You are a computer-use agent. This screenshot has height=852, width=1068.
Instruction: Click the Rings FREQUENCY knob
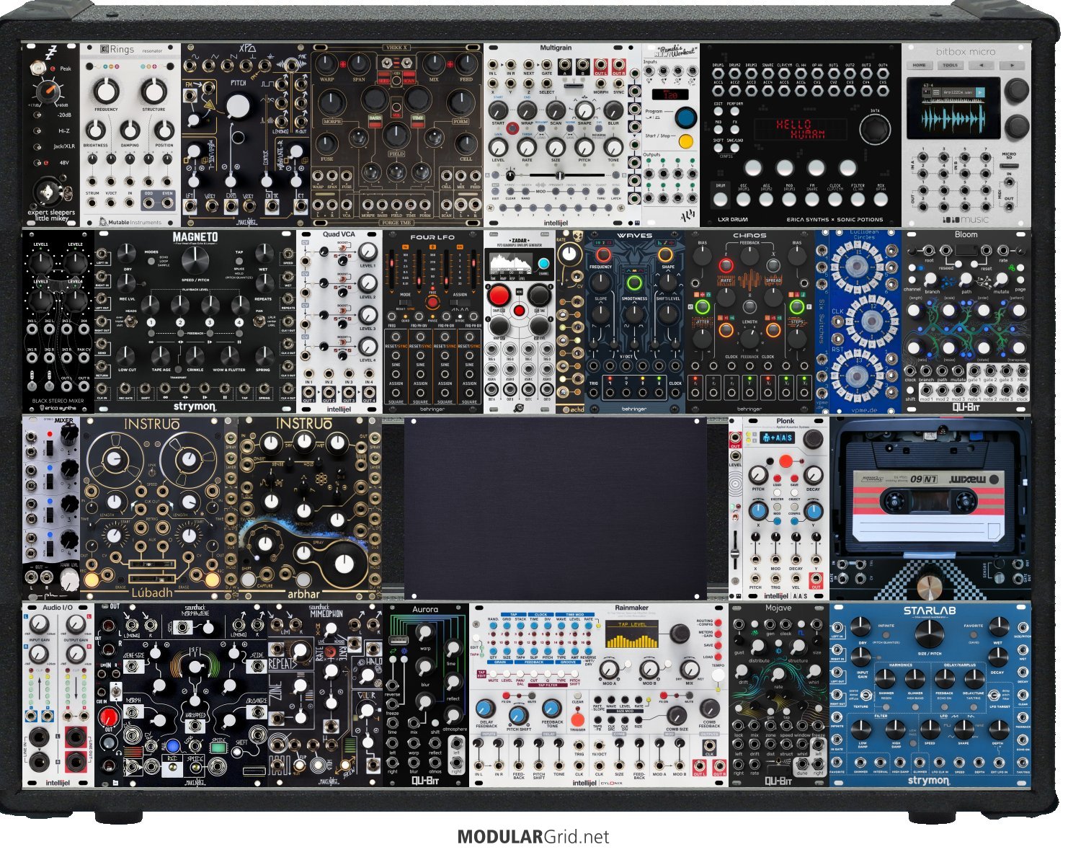pos(106,91)
